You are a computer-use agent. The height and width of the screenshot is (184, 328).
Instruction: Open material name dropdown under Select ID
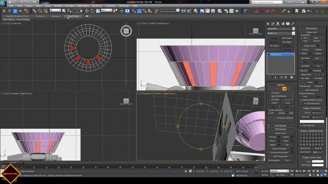pos(312,122)
